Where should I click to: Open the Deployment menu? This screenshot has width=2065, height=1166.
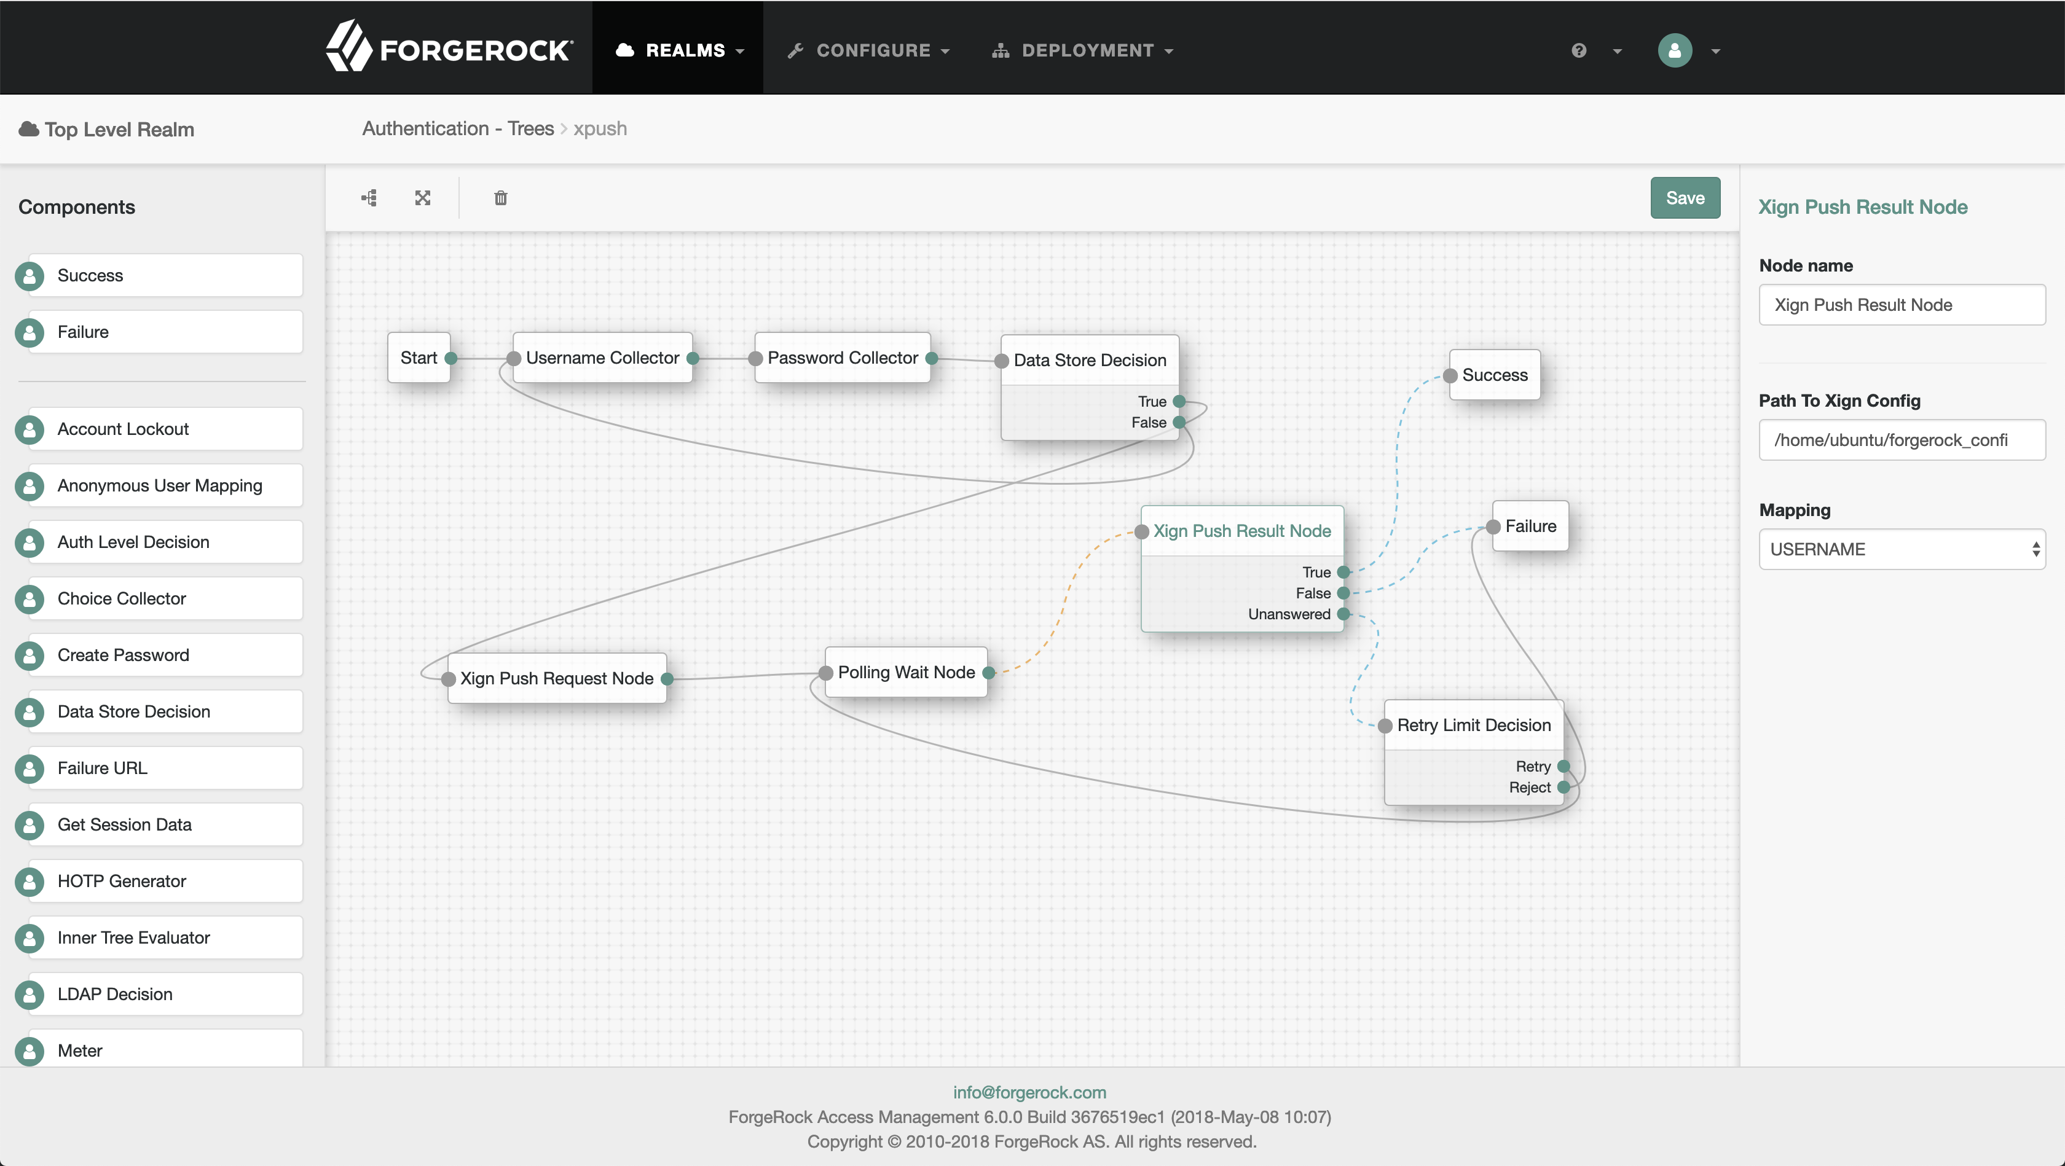pyautogui.click(x=1083, y=50)
